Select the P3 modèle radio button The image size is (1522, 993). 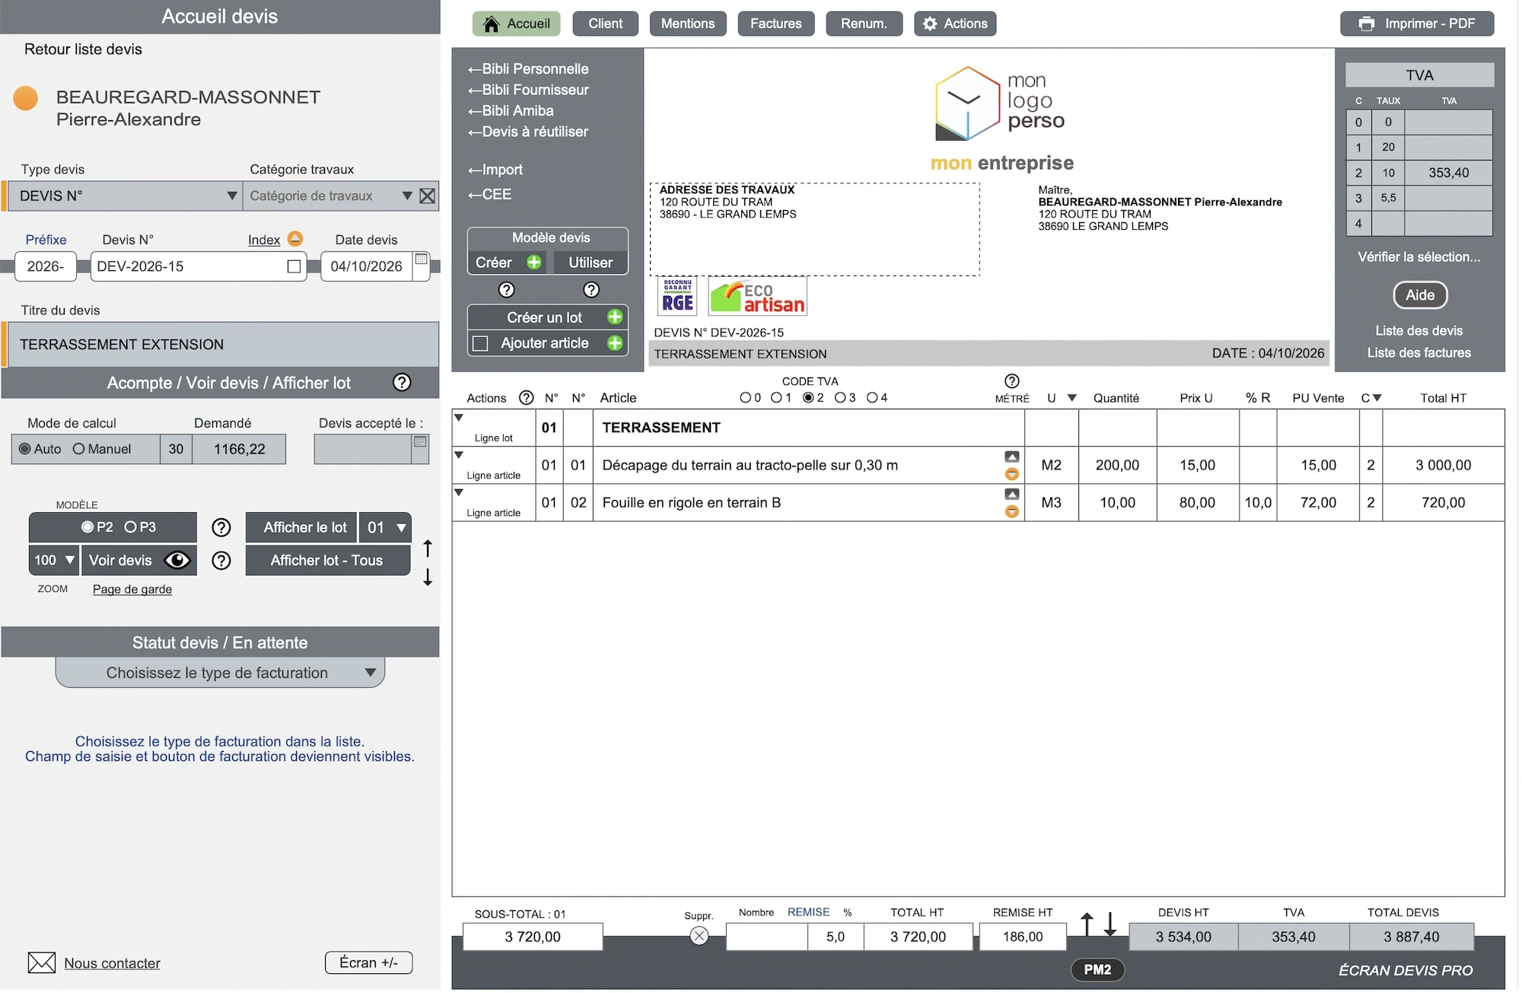tap(130, 527)
